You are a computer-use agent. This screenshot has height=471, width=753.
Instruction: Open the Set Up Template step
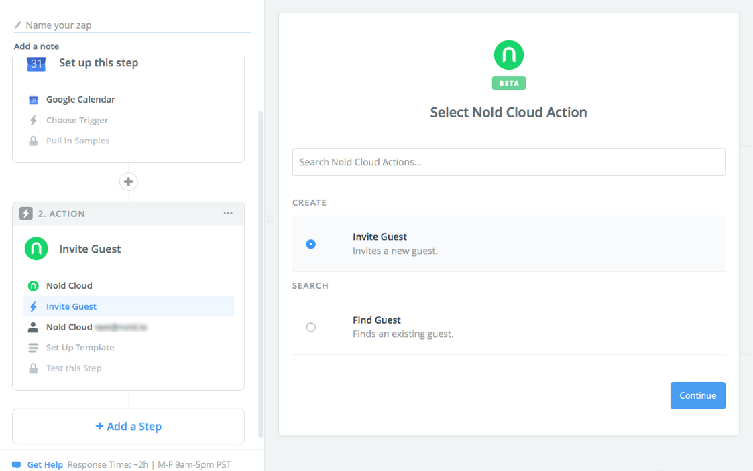[x=80, y=347]
